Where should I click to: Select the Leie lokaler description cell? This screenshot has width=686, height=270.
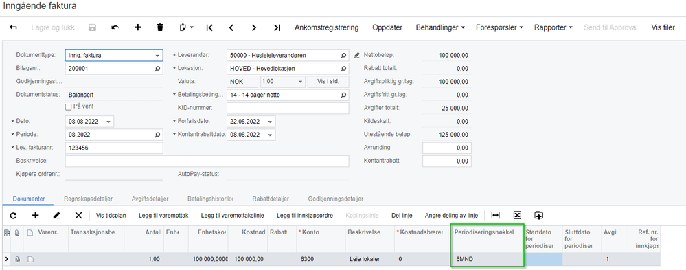(x=369, y=259)
